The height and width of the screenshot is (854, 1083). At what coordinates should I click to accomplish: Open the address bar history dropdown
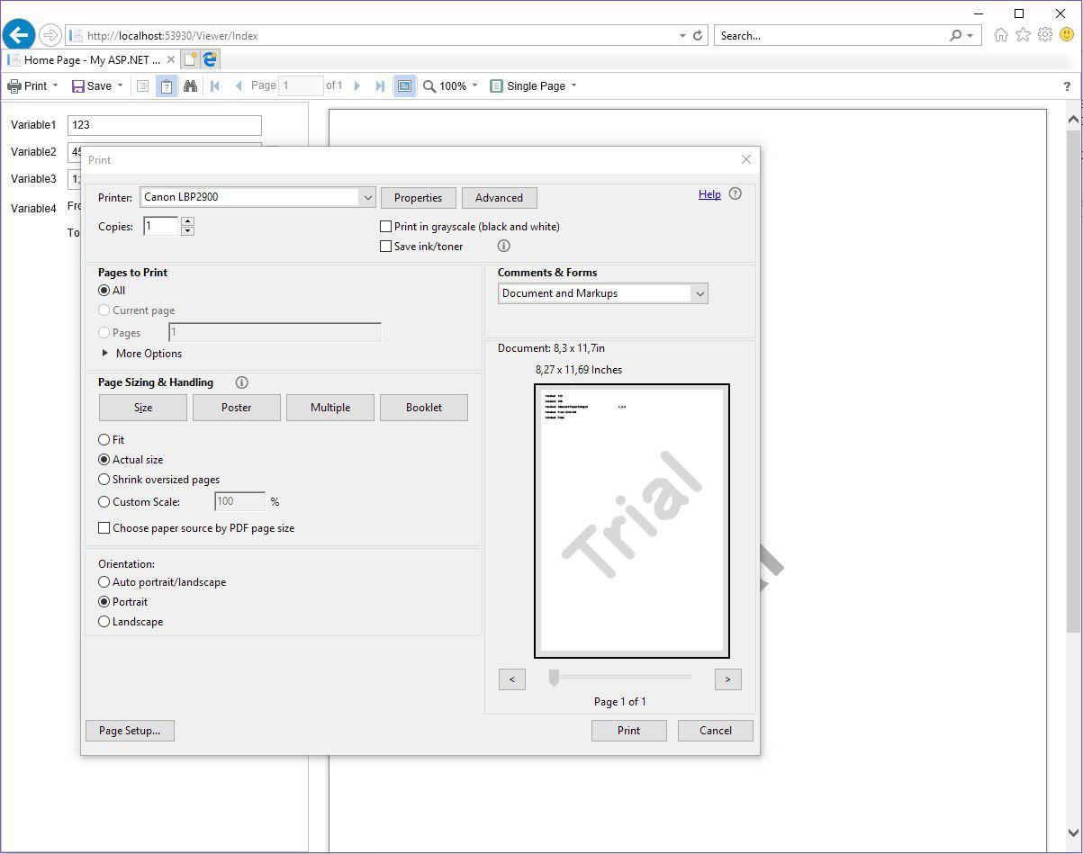click(682, 36)
